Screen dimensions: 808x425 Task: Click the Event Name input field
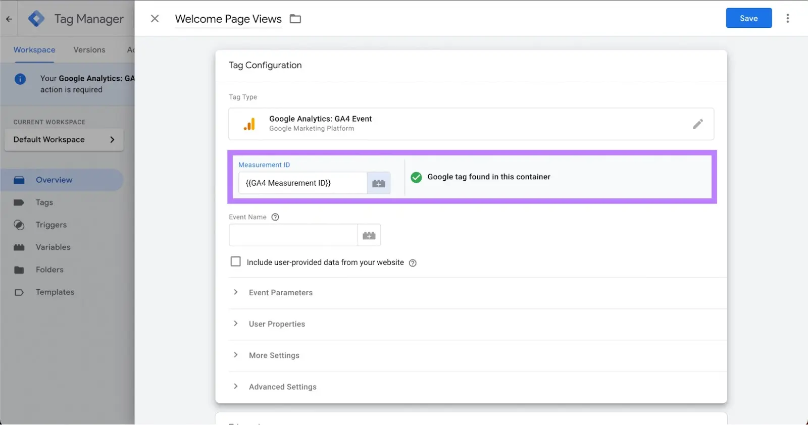(x=293, y=236)
